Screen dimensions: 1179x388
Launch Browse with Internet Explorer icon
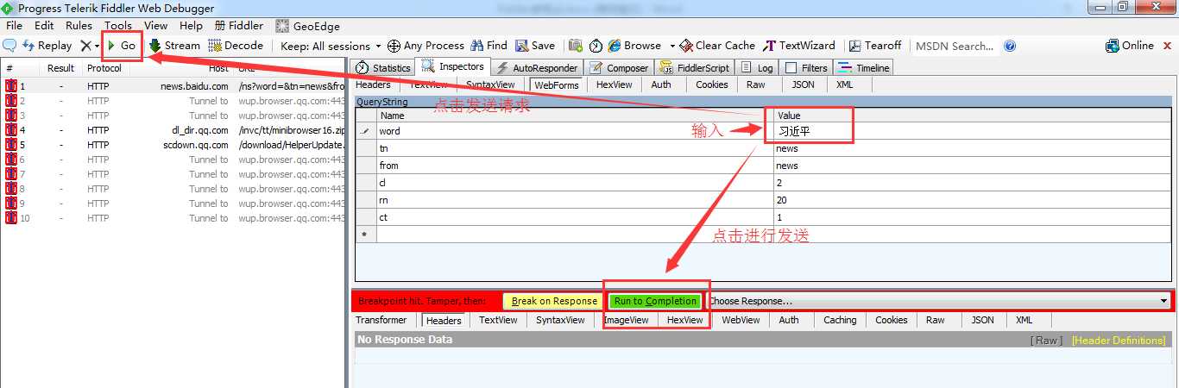615,46
